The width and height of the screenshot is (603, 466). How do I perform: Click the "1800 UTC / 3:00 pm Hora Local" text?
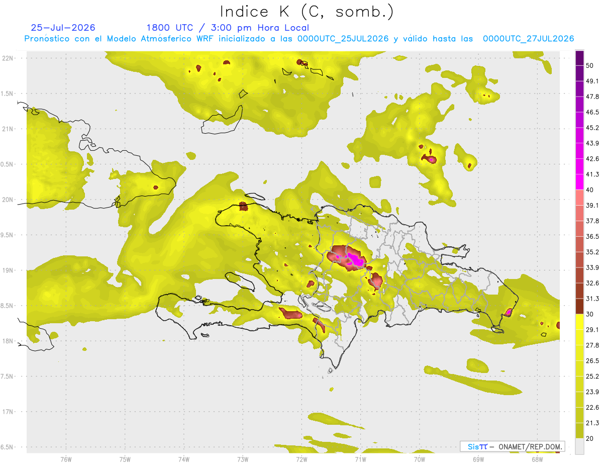(228, 28)
